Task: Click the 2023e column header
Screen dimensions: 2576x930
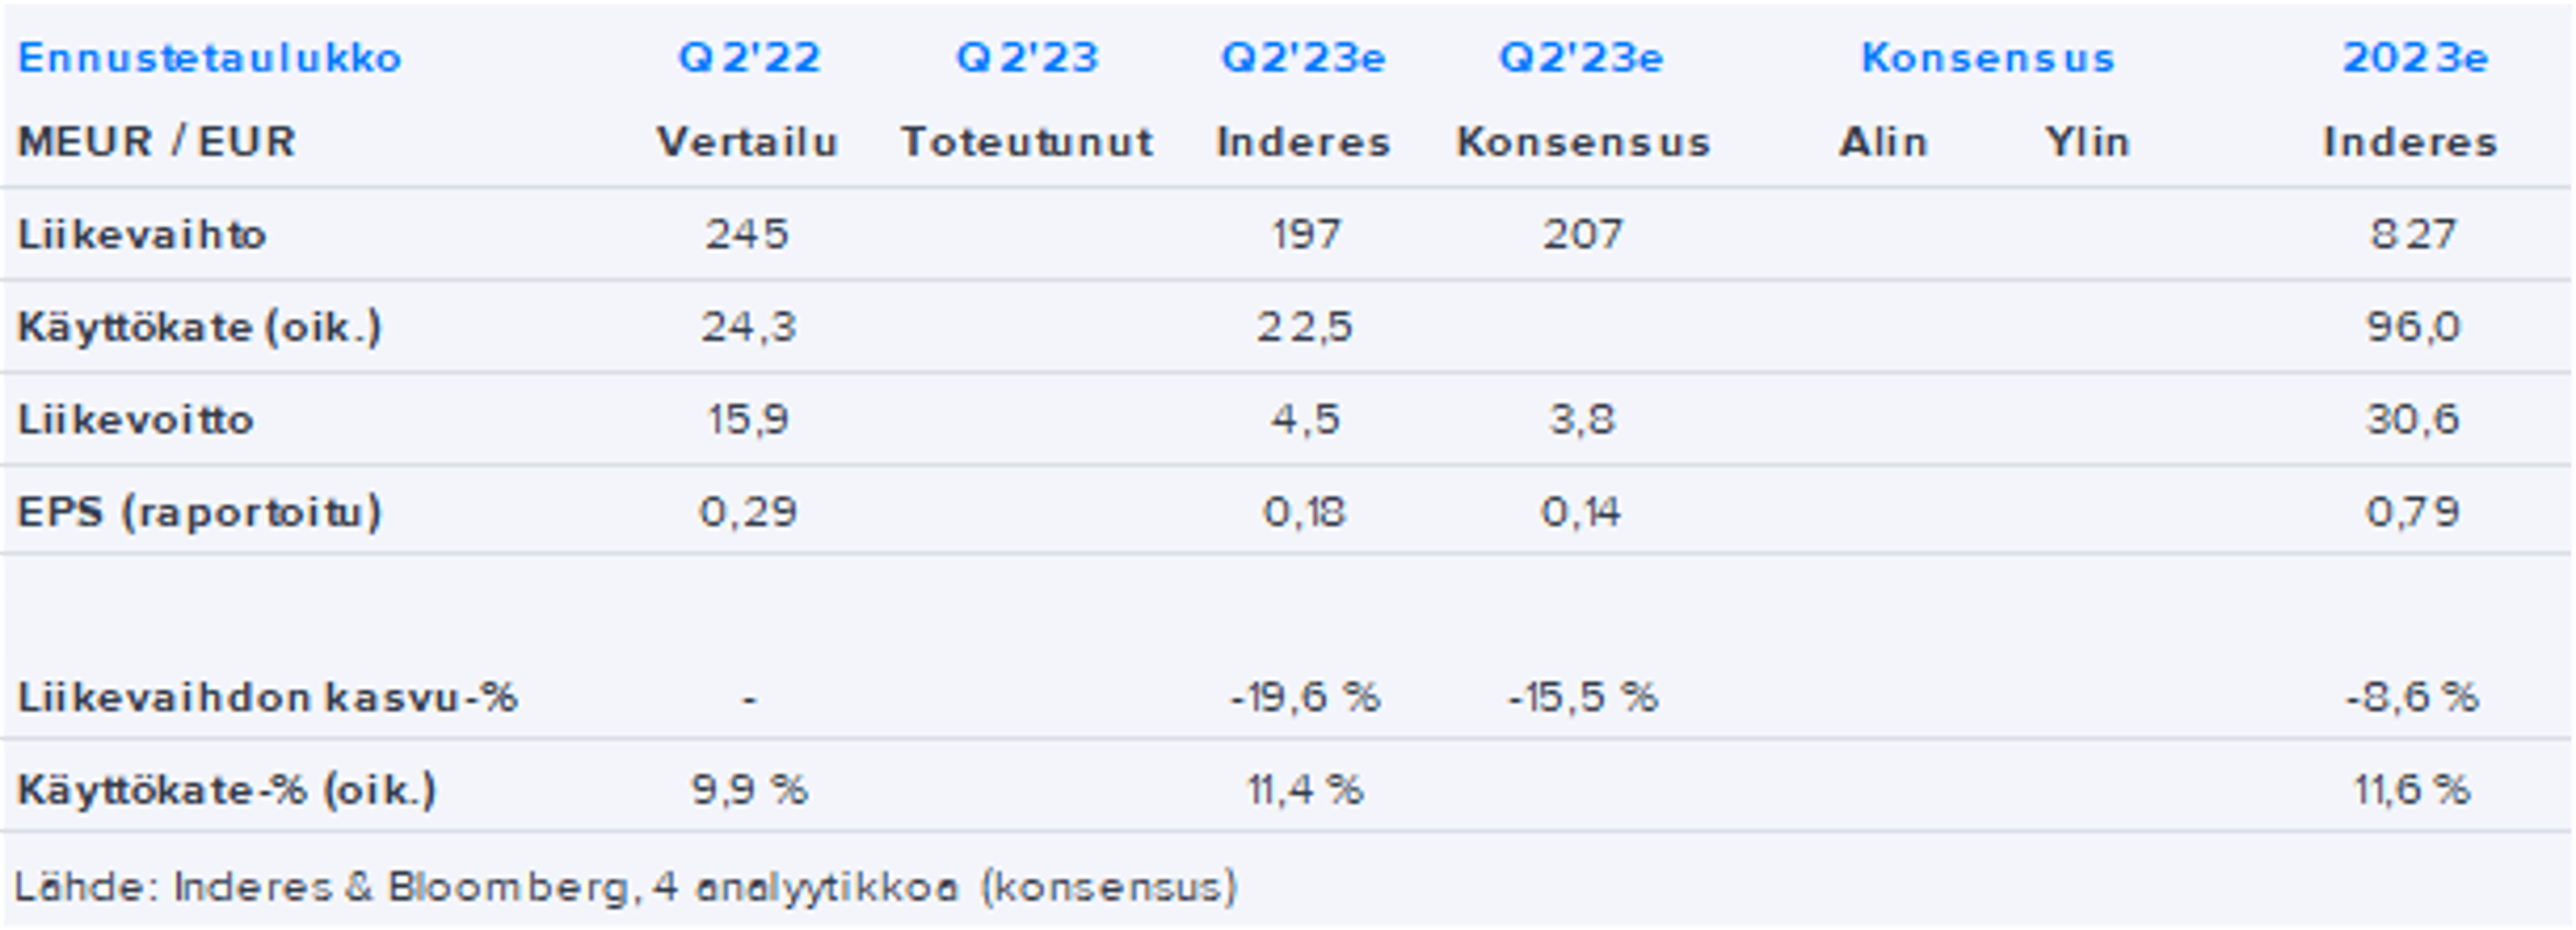Action: tap(2414, 58)
